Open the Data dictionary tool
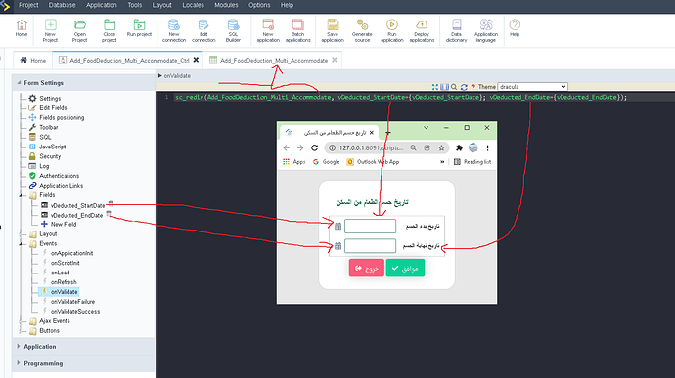The image size is (675, 378). [456, 30]
